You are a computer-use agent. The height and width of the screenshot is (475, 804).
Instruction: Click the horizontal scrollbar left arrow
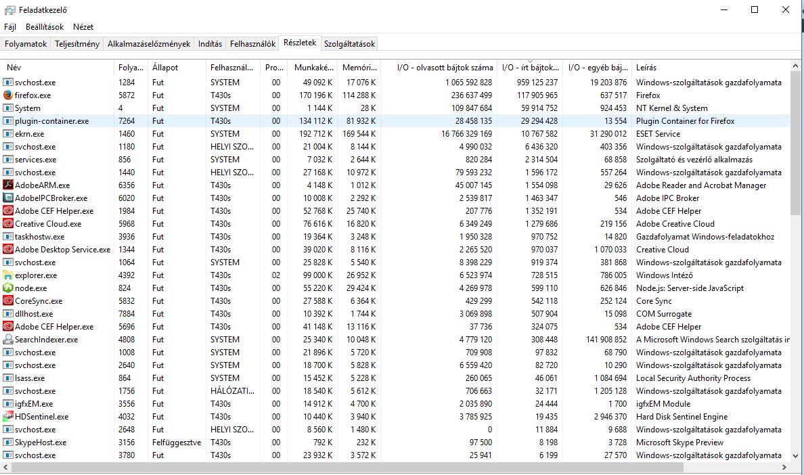click(x=5, y=467)
